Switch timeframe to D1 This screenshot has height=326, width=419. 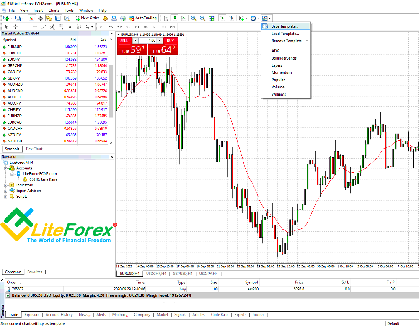(x=155, y=27)
